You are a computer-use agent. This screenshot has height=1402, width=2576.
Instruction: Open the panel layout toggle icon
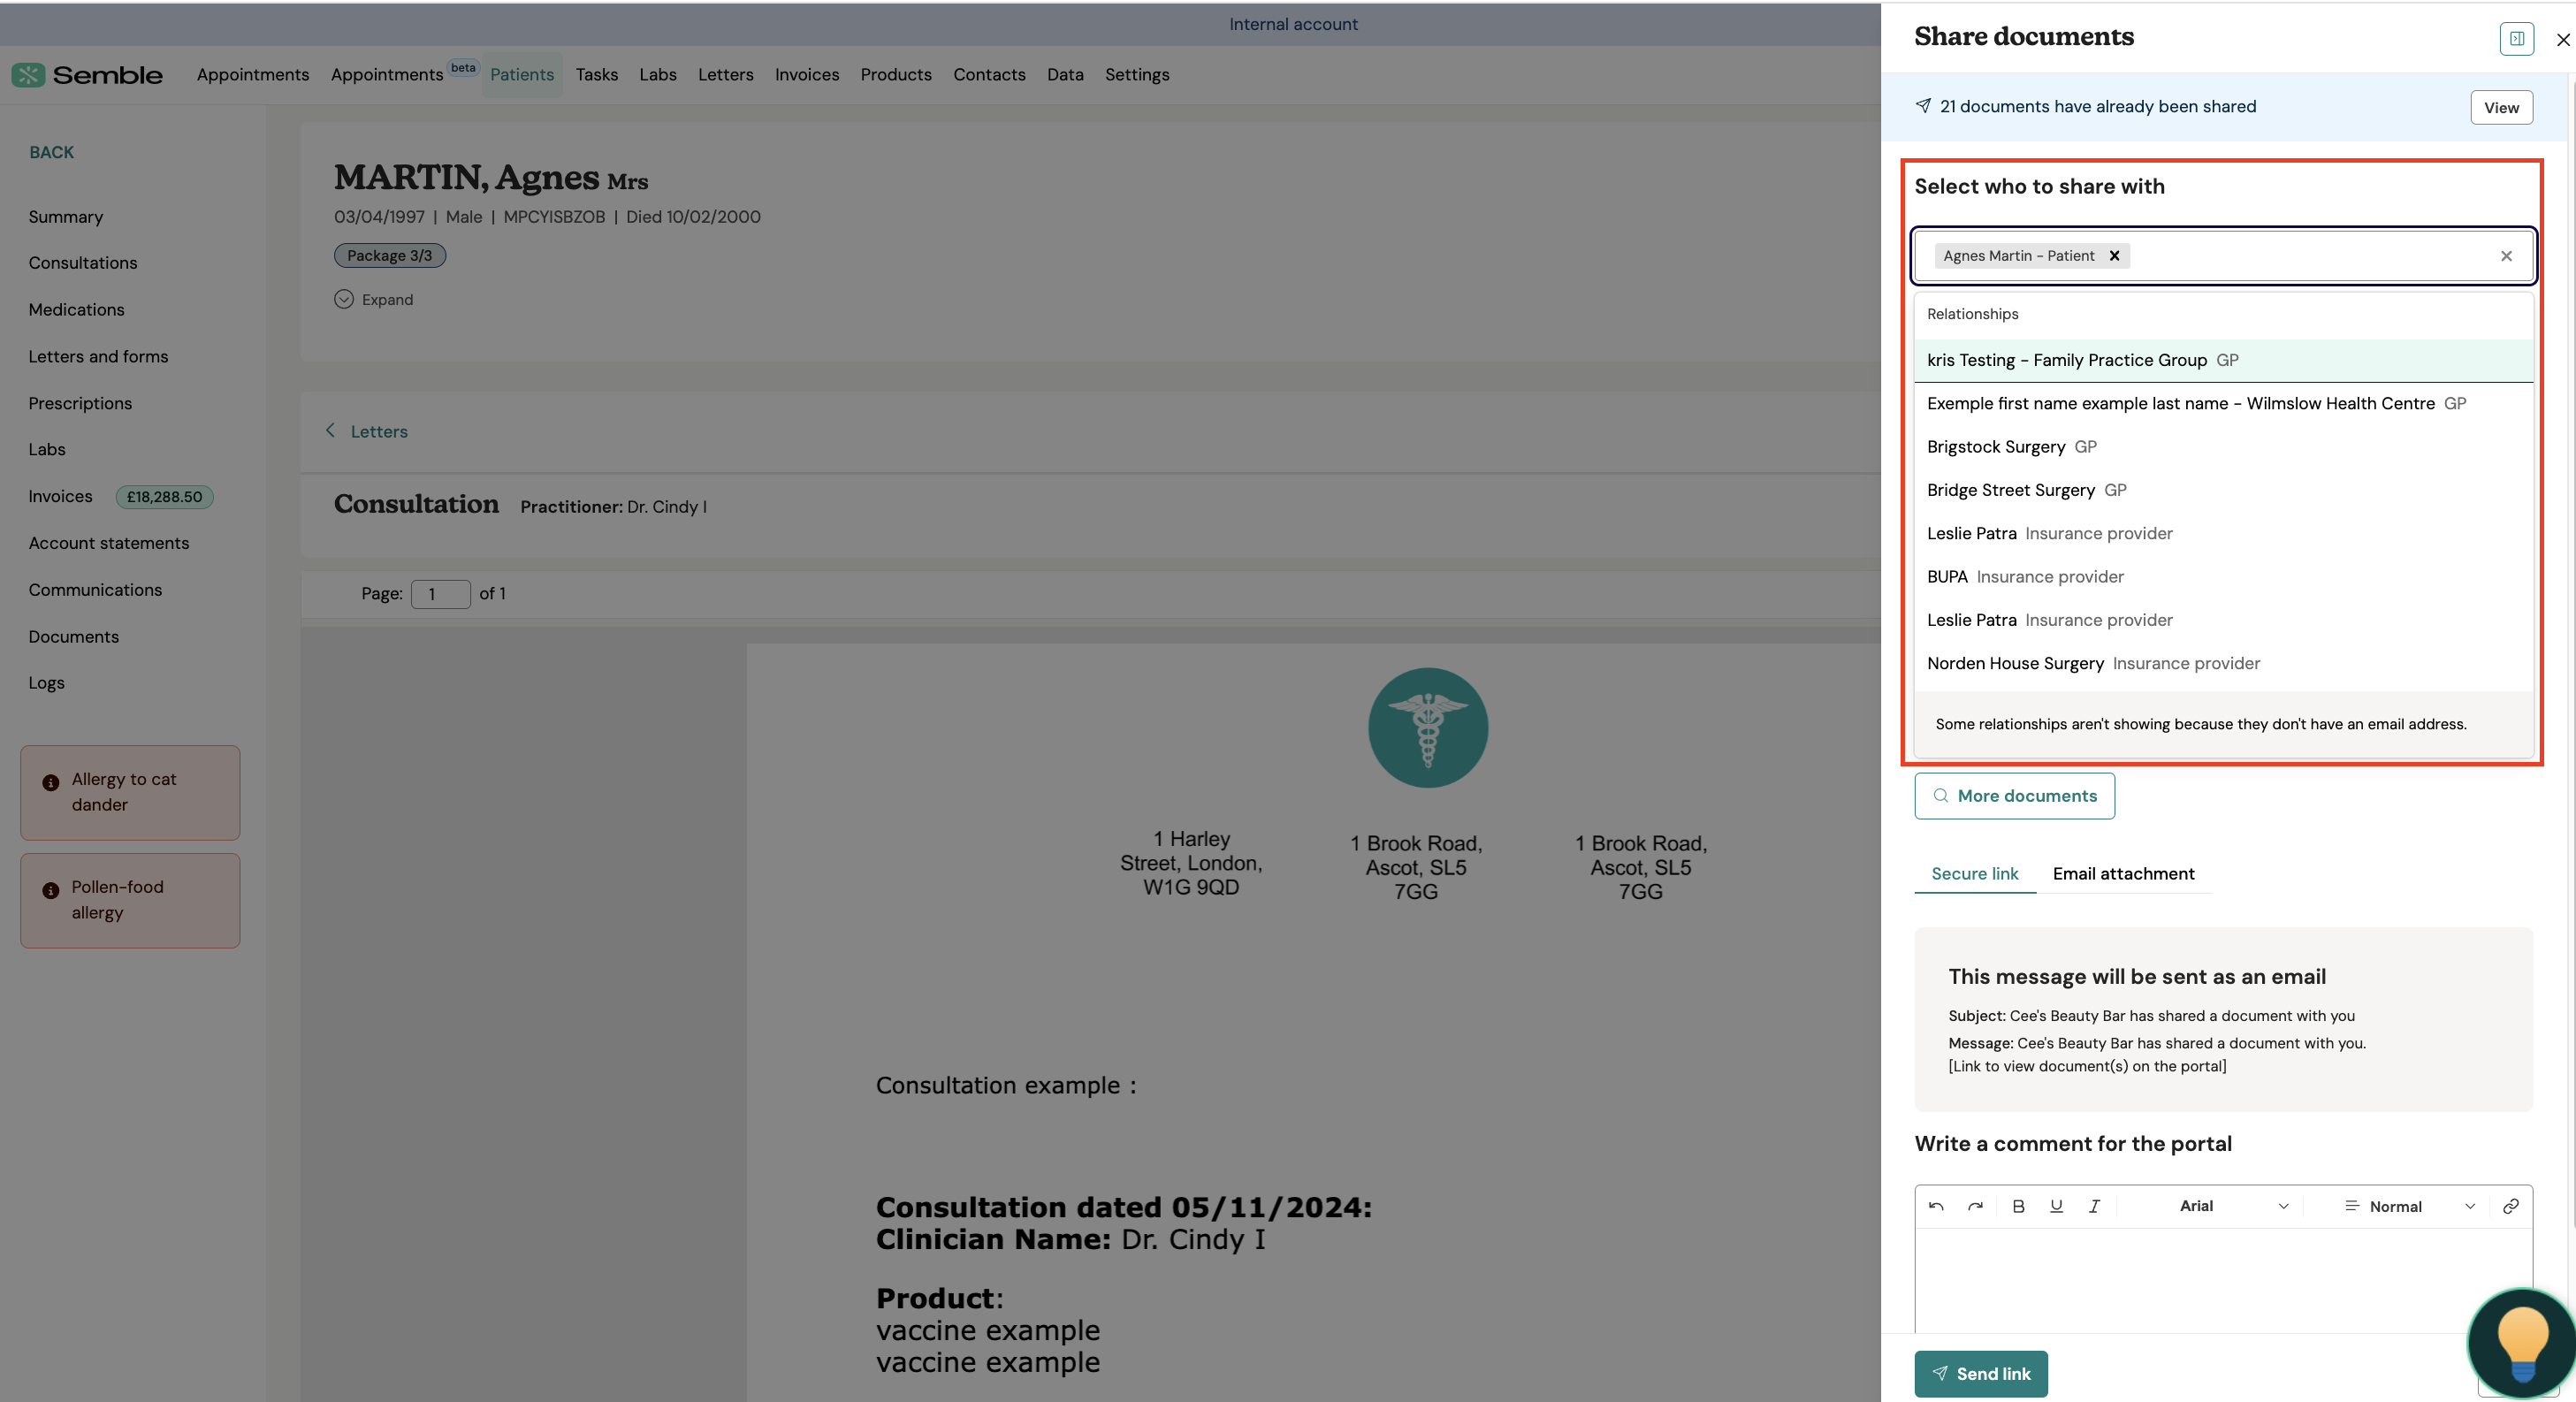click(2516, 39)
